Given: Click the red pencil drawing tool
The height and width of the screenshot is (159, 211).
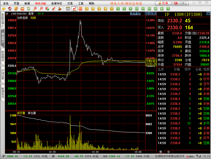Looking at the screenshot, I should (x=54, y=9).
